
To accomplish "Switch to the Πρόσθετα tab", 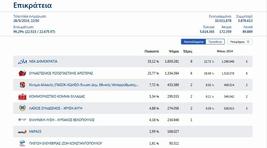I will point(215,42).
